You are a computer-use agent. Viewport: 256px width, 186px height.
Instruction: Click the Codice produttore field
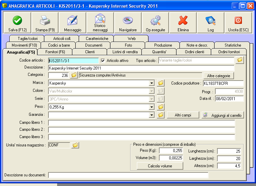223,83
